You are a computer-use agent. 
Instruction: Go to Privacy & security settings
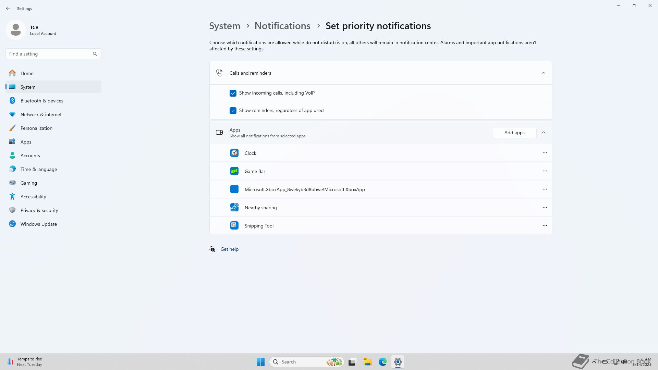(x=39, y=210)
